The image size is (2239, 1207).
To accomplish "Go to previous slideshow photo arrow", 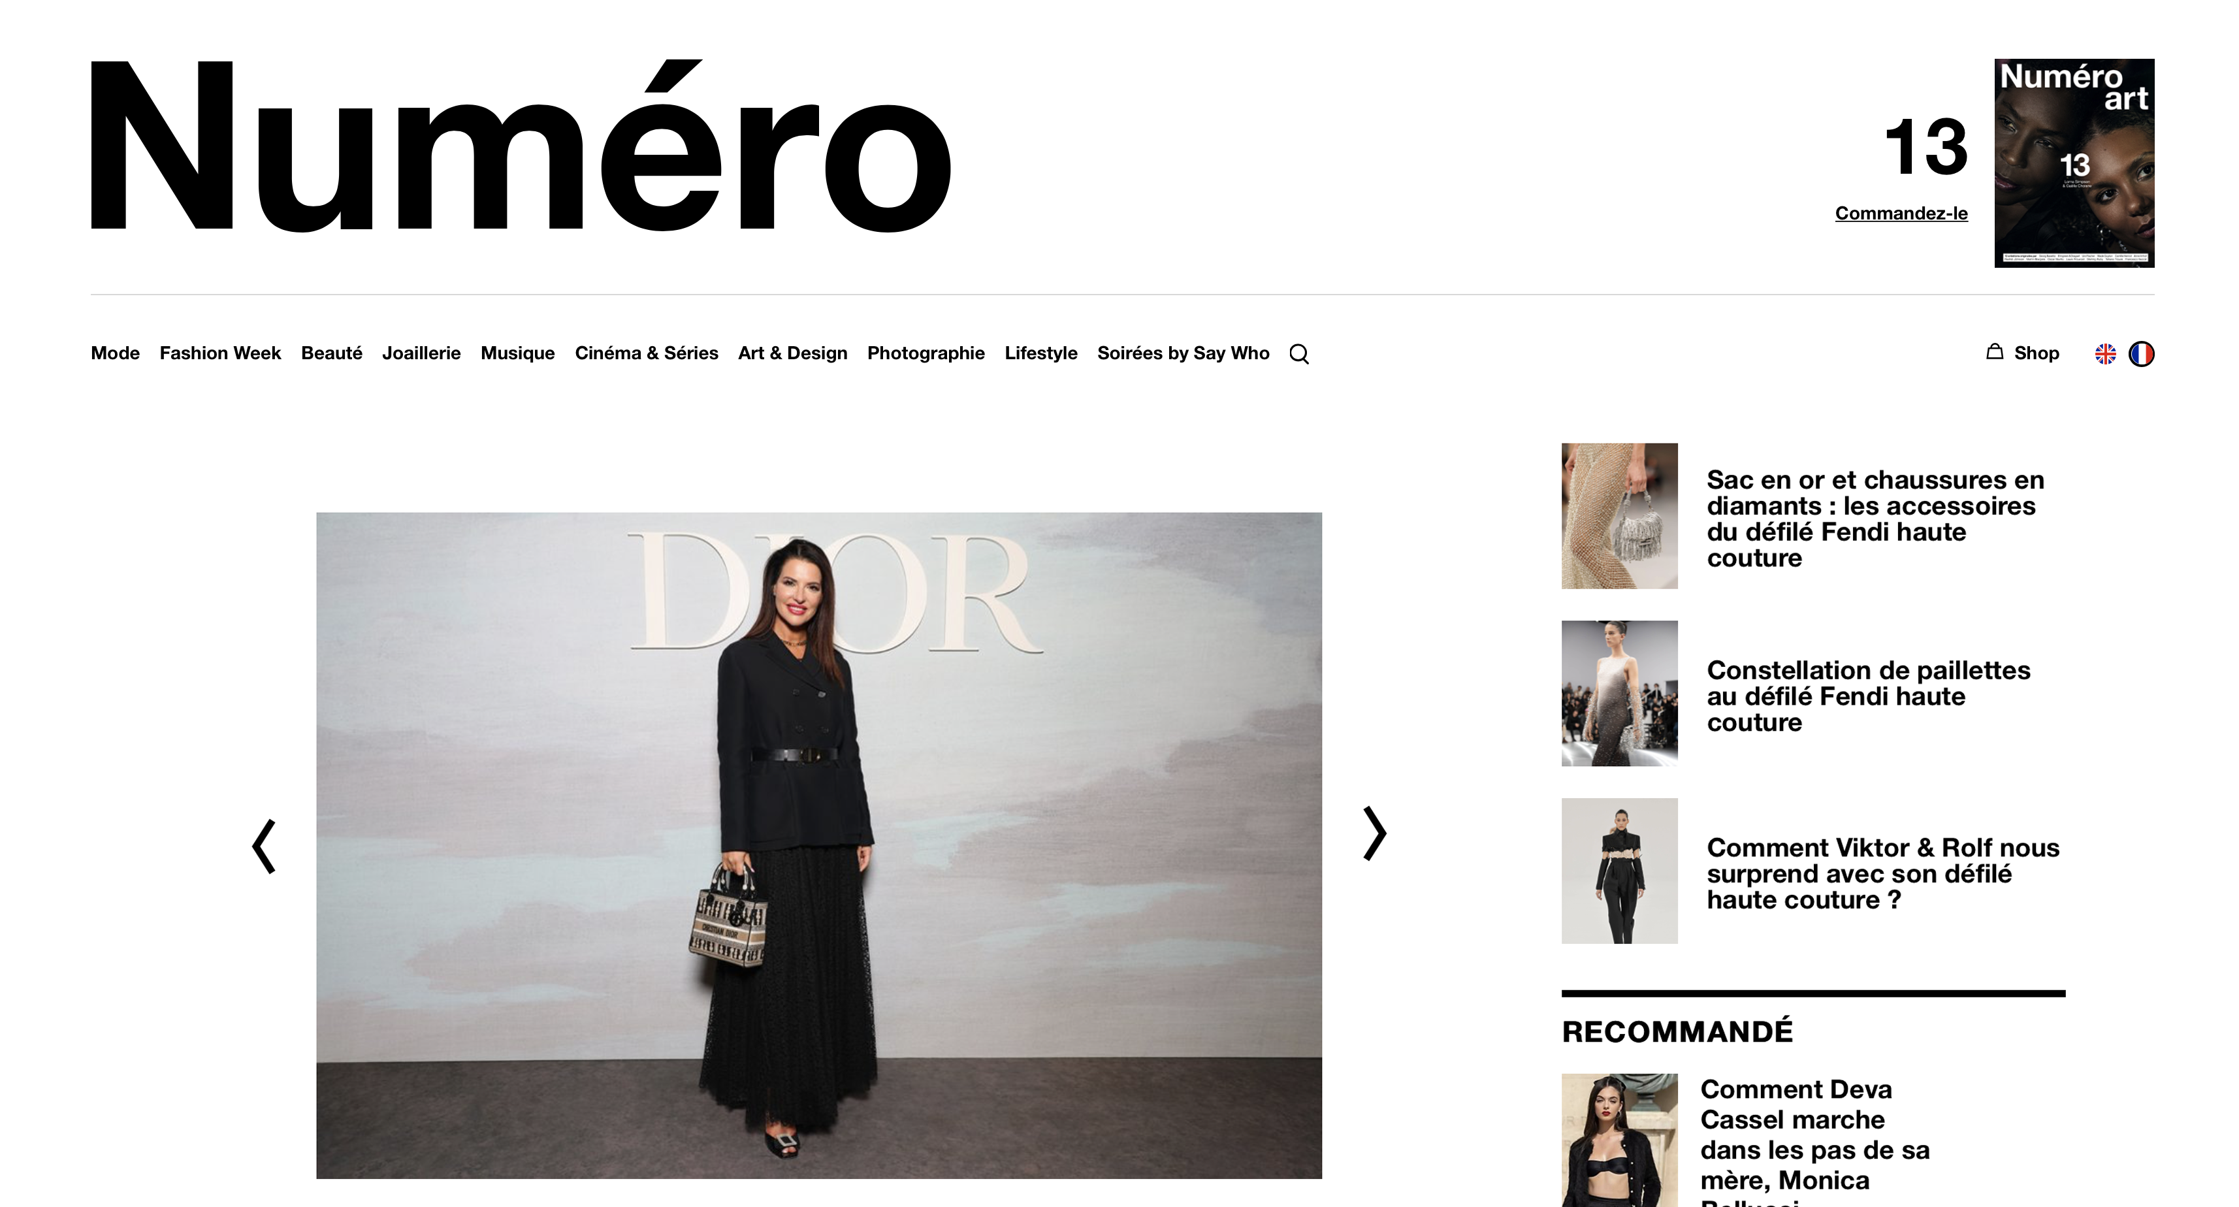I will (x=263, y=846).
